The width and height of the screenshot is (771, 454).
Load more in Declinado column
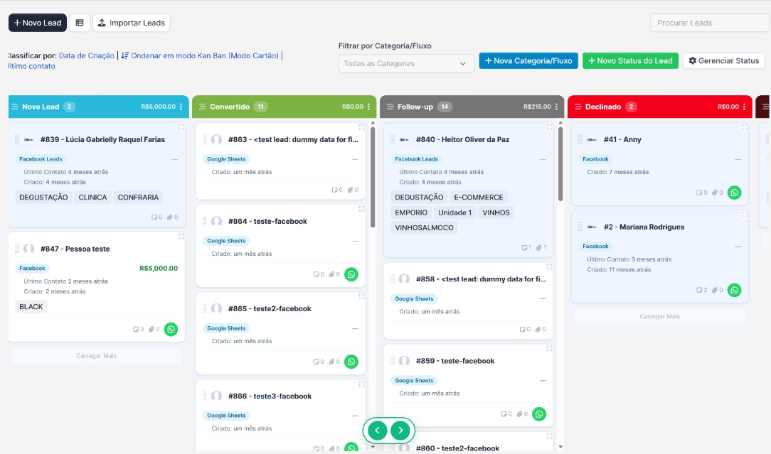tap(659, 316)
